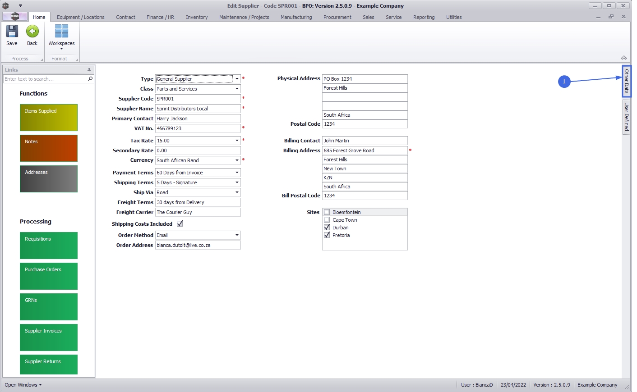Open the Procurement ribbon tab
637x392 pixels.
point(337,17)
